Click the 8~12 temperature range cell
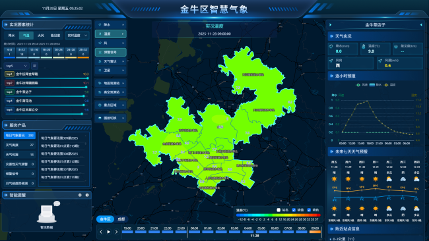429x241 pixels. pos(22,52)
